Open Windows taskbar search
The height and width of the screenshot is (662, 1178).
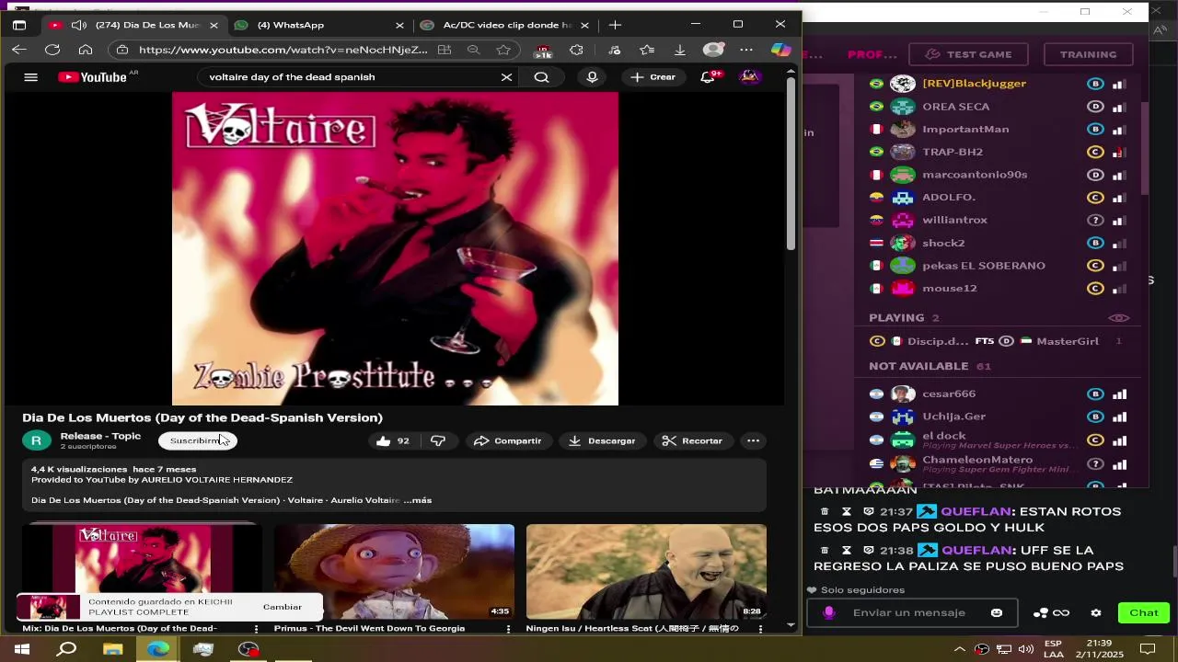[66, 649]
